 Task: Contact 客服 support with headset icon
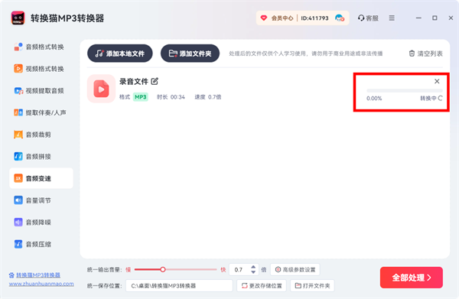coord(368,18)
